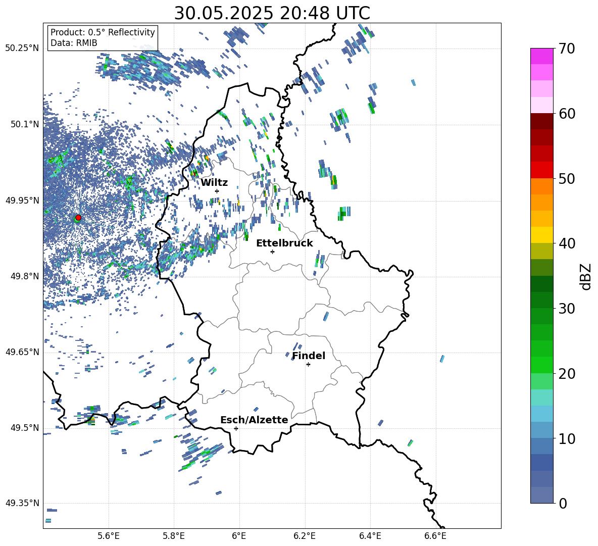Click the cross marker below Ettelbruck

(272, 252)
